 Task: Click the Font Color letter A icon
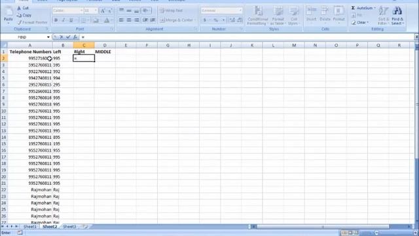click(106, 20)
